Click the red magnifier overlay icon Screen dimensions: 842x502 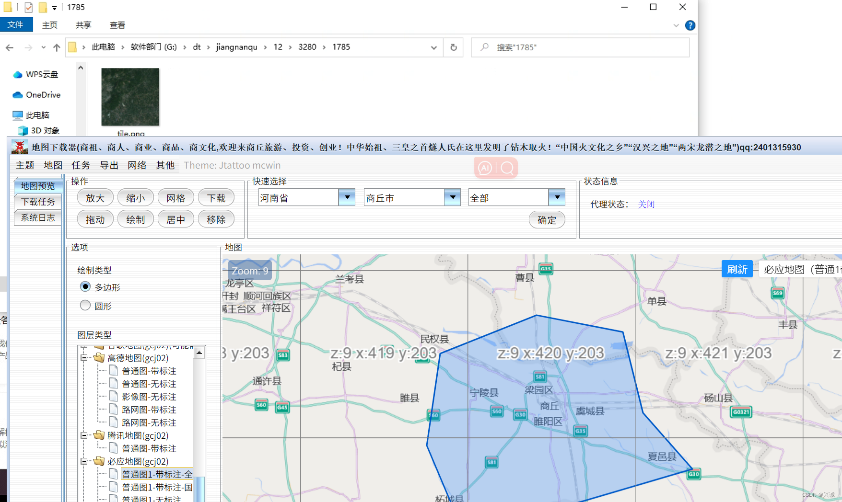click(507, 168)
